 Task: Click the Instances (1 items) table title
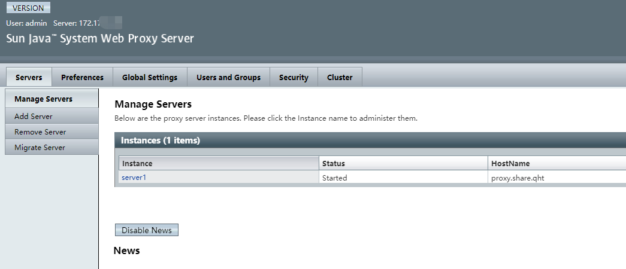(161, 140)
